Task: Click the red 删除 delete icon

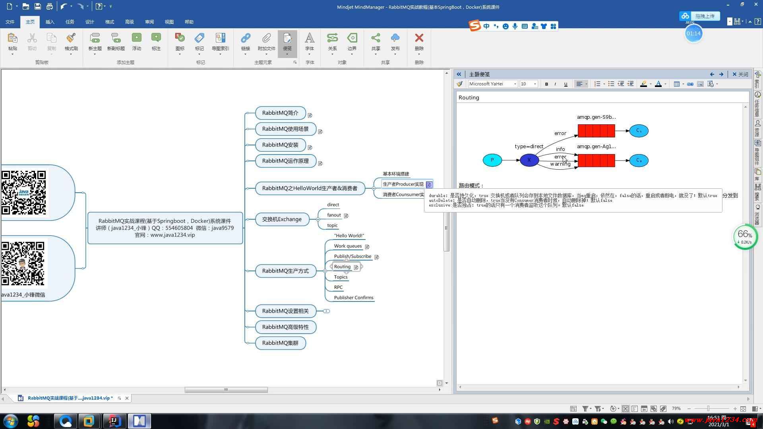Action: pyautogui.click(x=419, y=38)
